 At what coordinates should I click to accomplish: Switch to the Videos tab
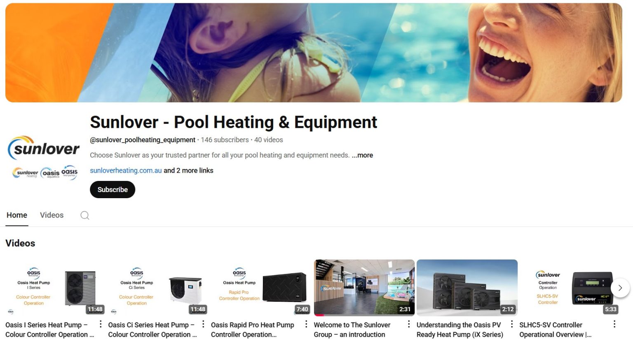coord(52,215)
